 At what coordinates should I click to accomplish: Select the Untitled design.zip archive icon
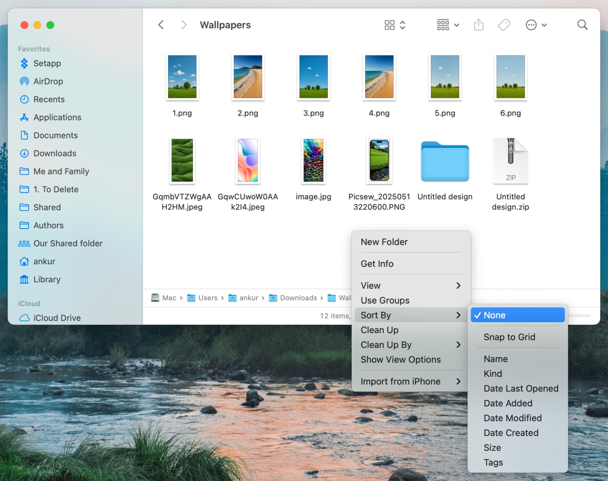coord(510,161)
